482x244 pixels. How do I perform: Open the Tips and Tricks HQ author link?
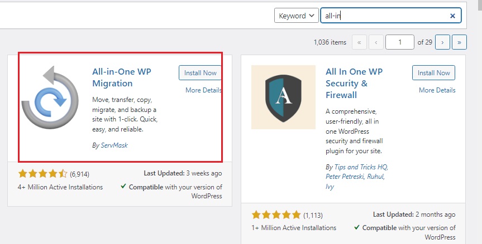click(361, 167)
